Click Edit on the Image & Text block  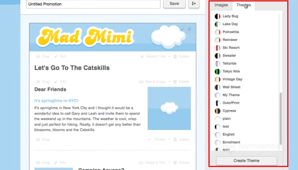tap(60, 163)
